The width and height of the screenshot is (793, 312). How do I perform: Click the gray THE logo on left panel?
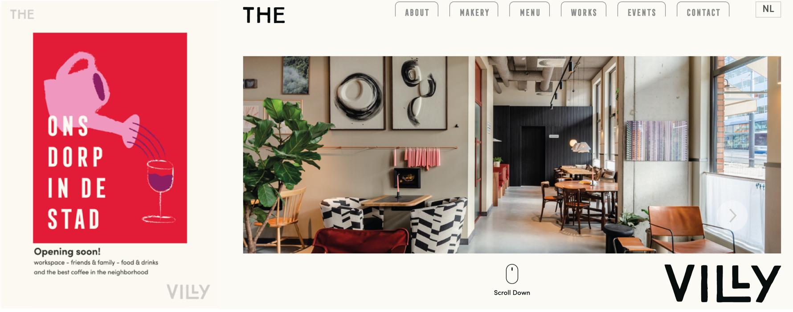[22, 15]
